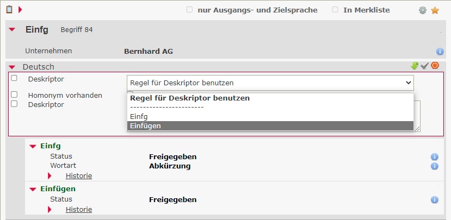This screenshot has width=451, height=220.
Task: Click the green download arrow icon
Action: pyautogui.click(x=415, y=66)
